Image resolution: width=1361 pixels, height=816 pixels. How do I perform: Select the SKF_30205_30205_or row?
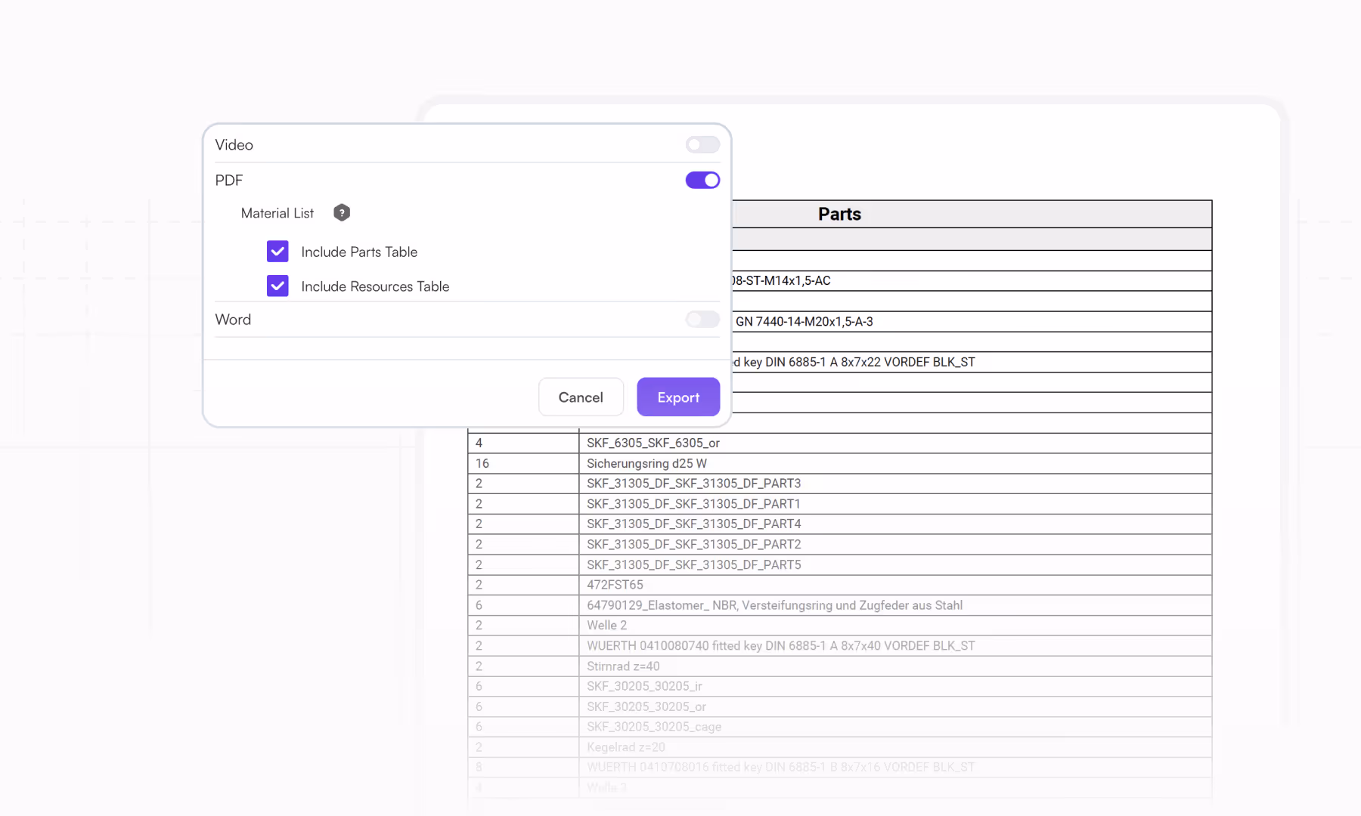[x=839, y=706]
